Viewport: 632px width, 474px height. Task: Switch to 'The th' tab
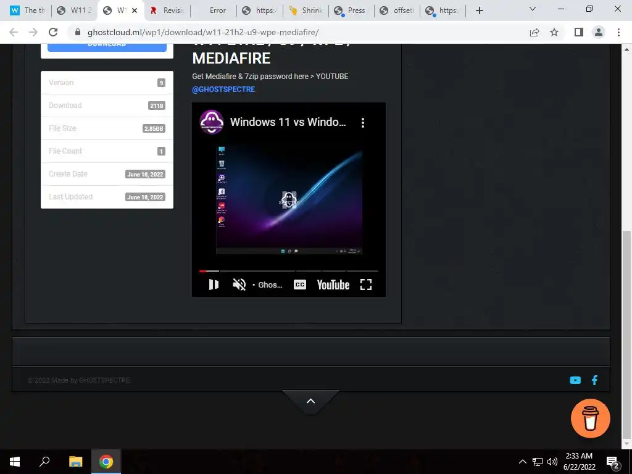[x=27, y=10]
